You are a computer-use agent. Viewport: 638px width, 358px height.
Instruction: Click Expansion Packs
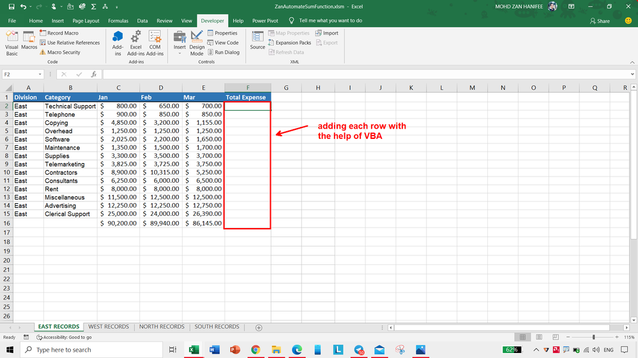coord(289,43)
